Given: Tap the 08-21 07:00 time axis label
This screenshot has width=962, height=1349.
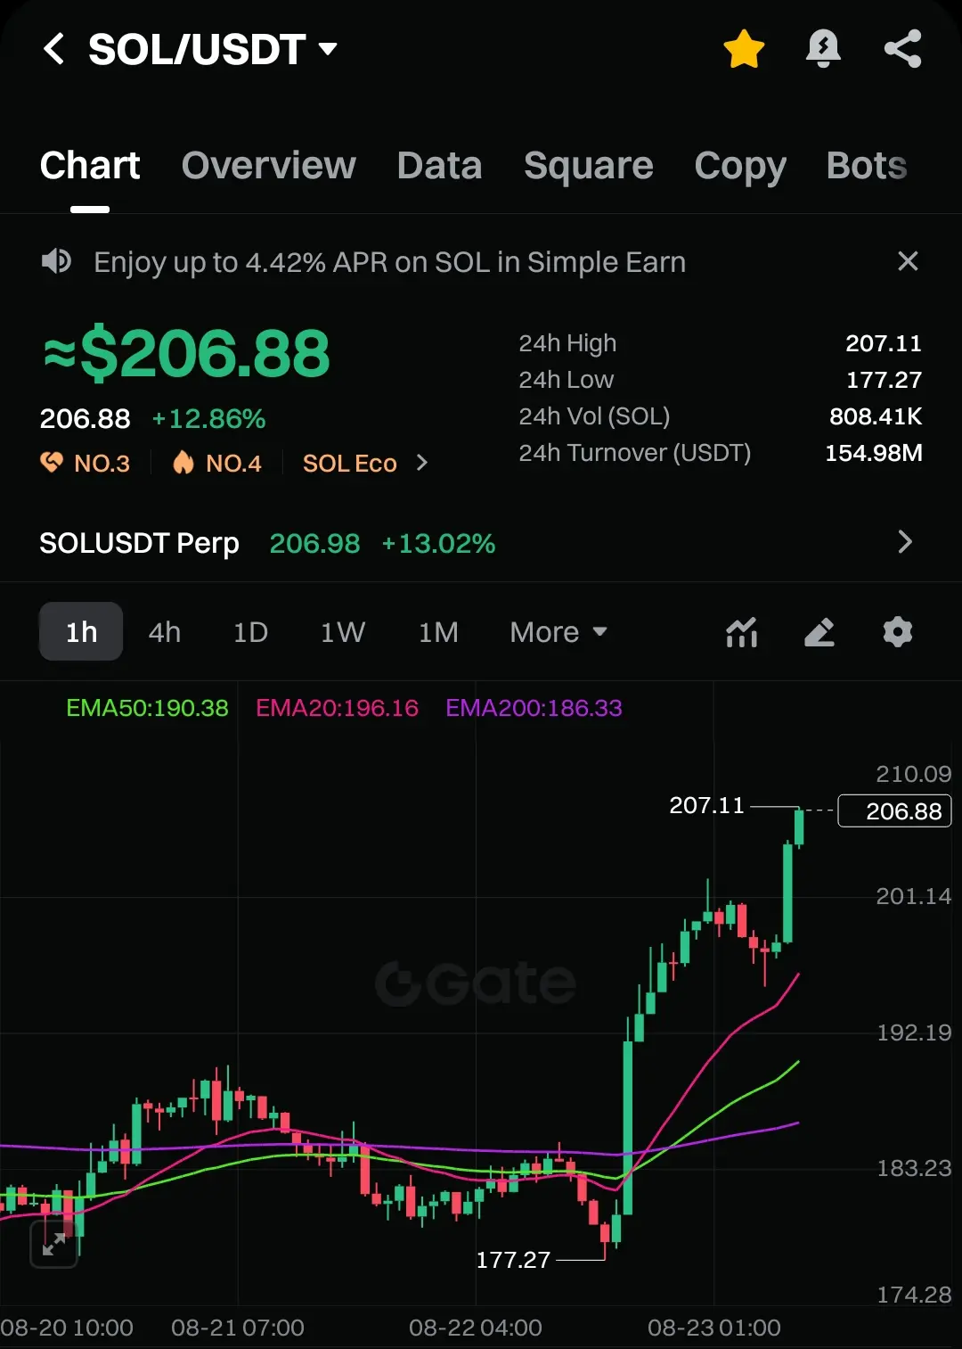Looking at the screenshot, I should point(237,1328).
